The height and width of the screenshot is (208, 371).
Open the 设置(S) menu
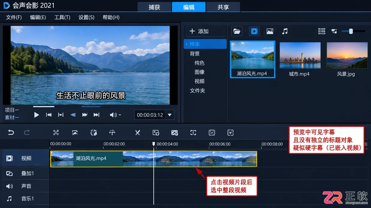click(x=86, y=17)
